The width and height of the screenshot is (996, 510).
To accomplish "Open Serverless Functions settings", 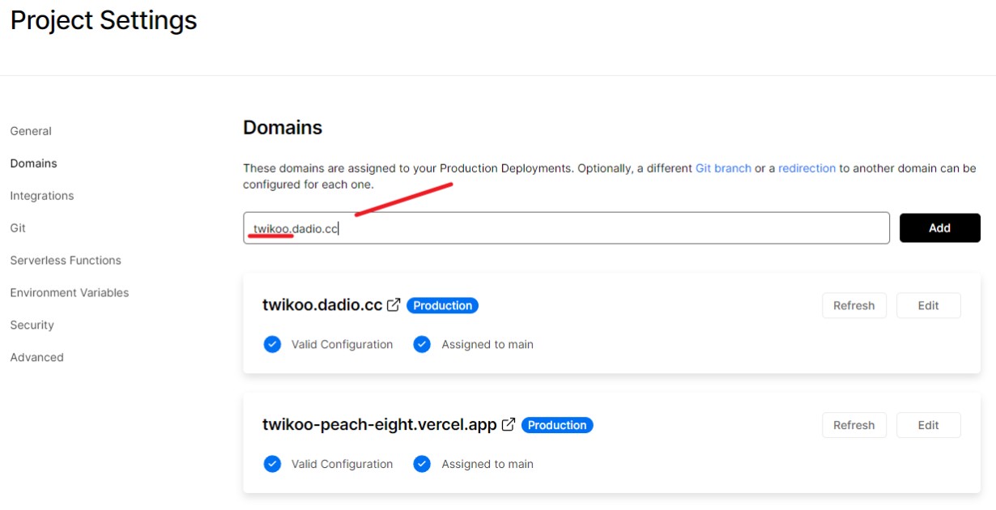I will pyautogui.click(x=66, y=261).
